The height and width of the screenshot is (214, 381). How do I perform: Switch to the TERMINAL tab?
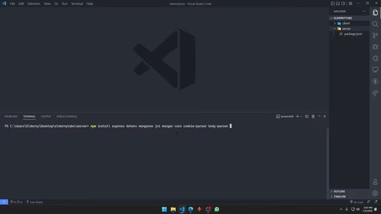29,117
